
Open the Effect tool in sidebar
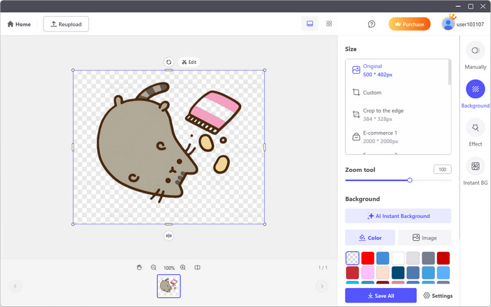click(x=475, y=133)
